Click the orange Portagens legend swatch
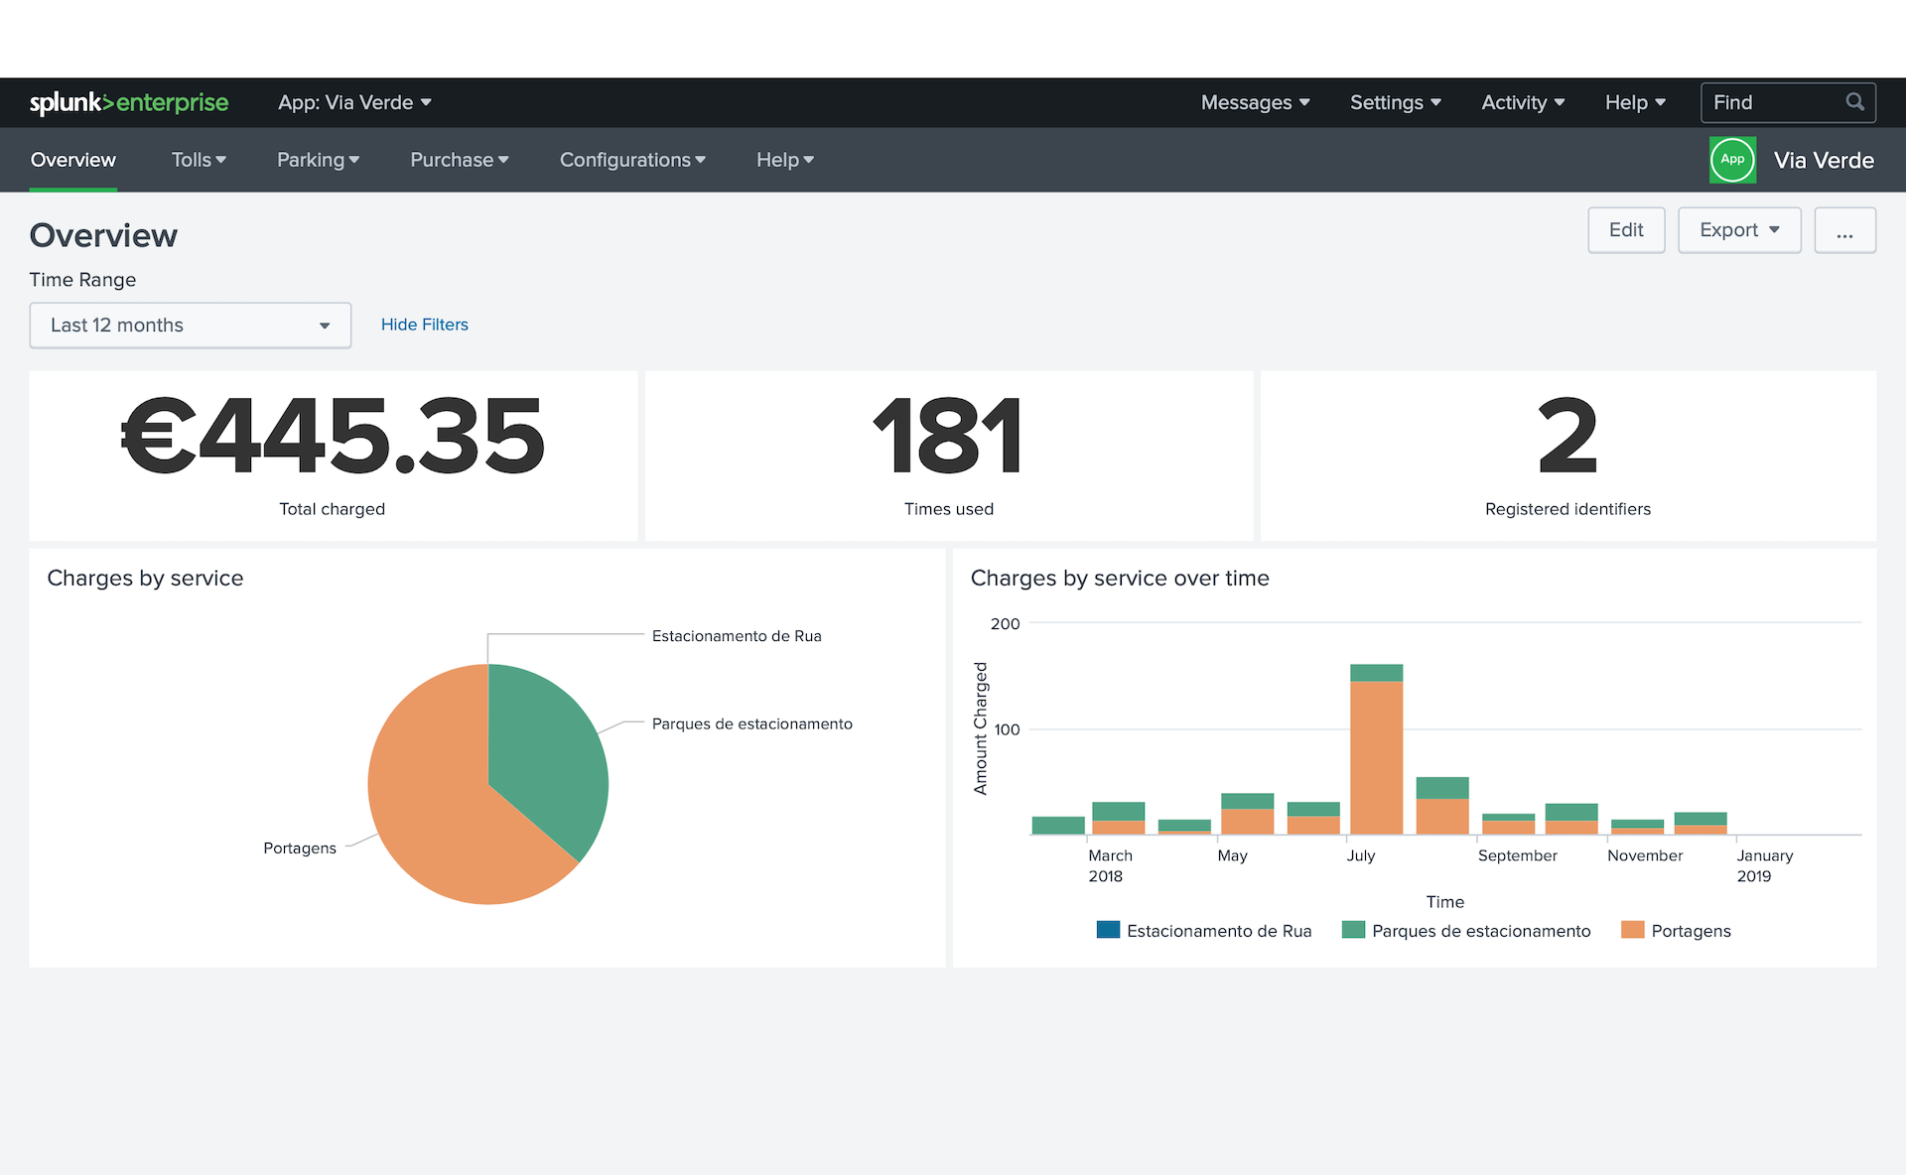Image resolution: width=1906 pixels, height=1175 pixels. 1632,930
